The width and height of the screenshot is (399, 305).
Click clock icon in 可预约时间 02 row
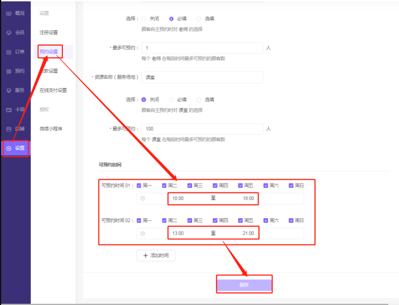pyautogui.click(x=143, y=234)
